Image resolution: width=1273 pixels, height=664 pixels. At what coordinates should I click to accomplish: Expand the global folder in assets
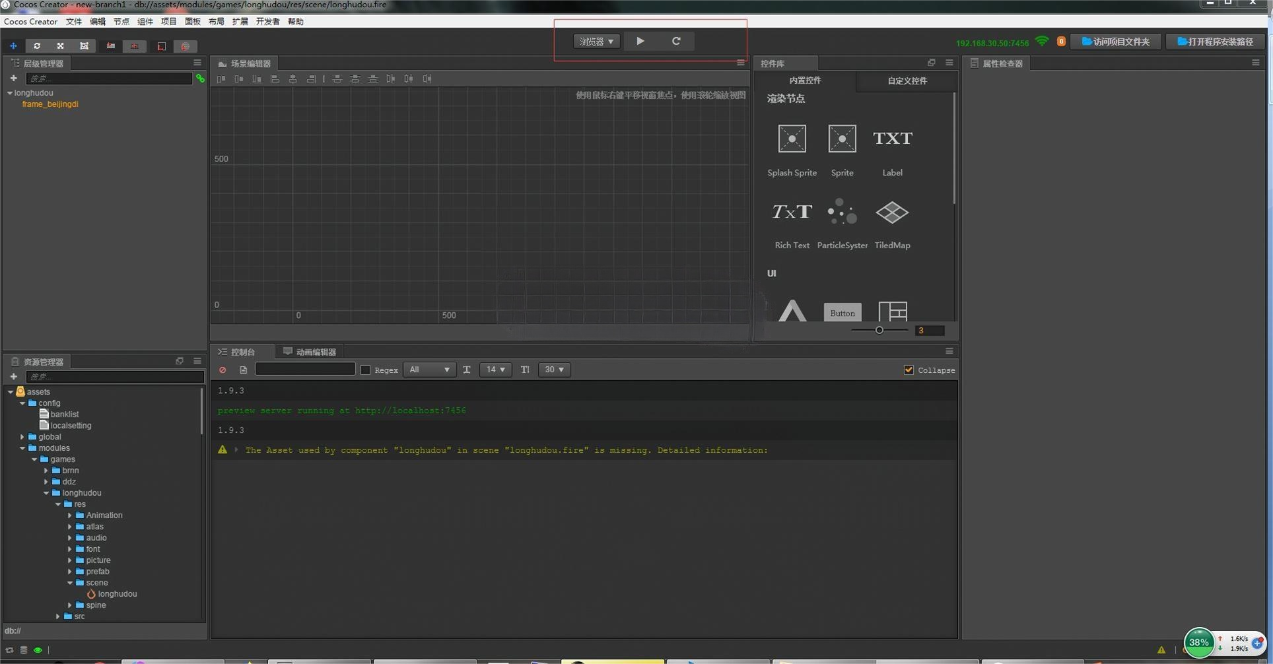tap(22, 437)
